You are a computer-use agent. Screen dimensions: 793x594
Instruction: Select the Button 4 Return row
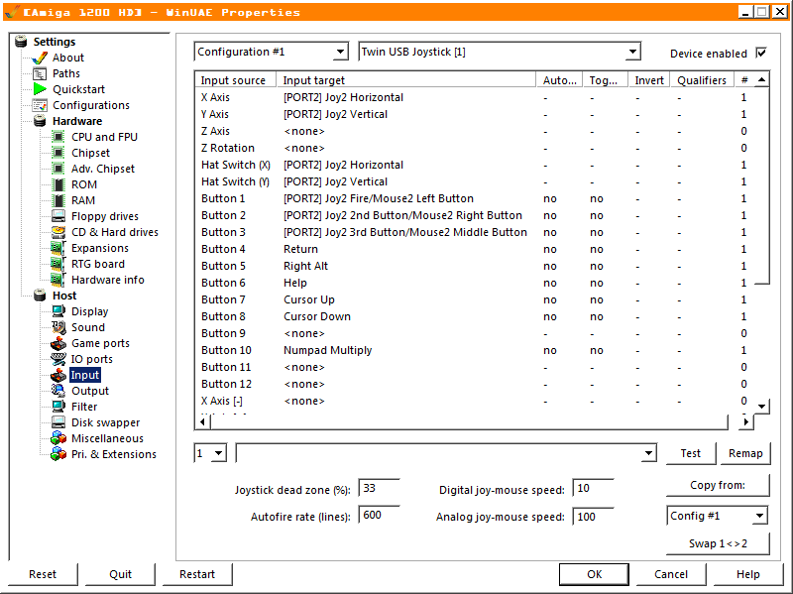coord(475,249)
